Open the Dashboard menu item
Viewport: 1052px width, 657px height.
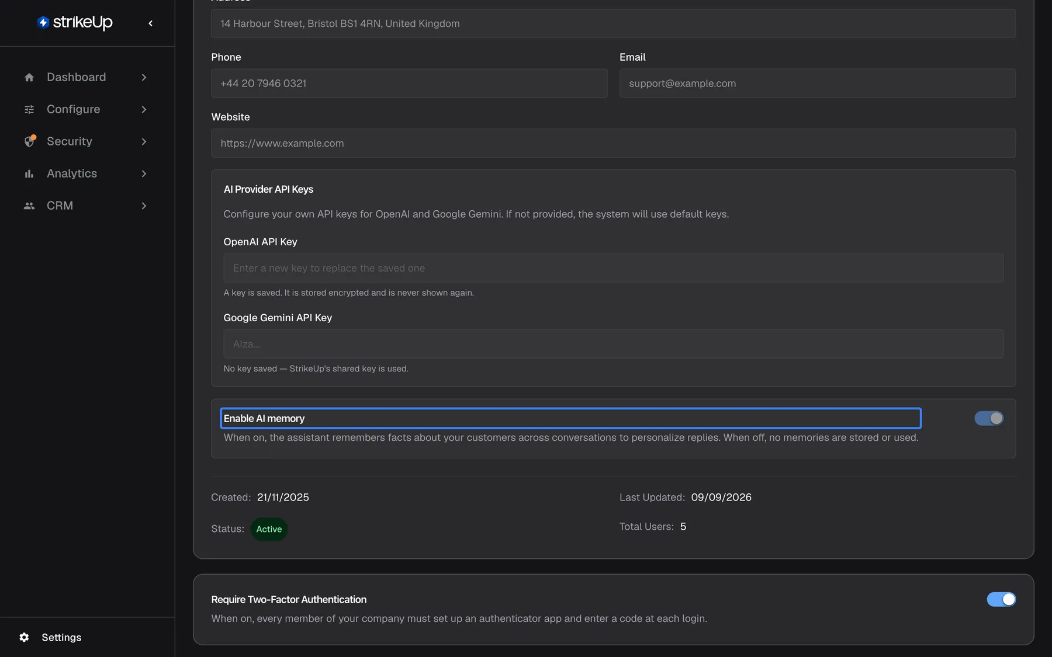click(x=86, y=77)
